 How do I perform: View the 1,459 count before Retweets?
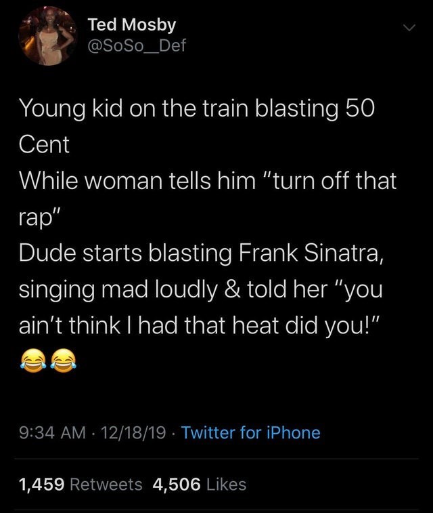click(x=42, y=484)
